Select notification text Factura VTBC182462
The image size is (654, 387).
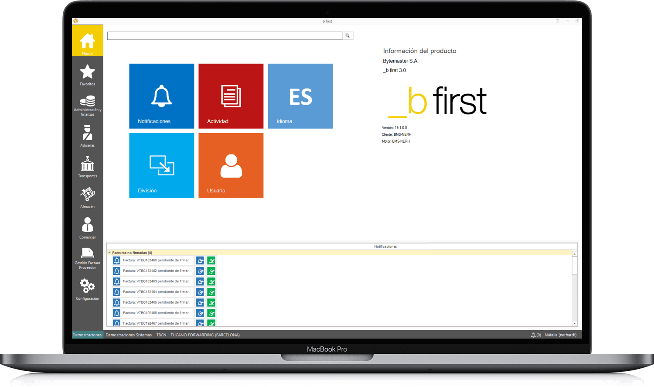[156, 271]
